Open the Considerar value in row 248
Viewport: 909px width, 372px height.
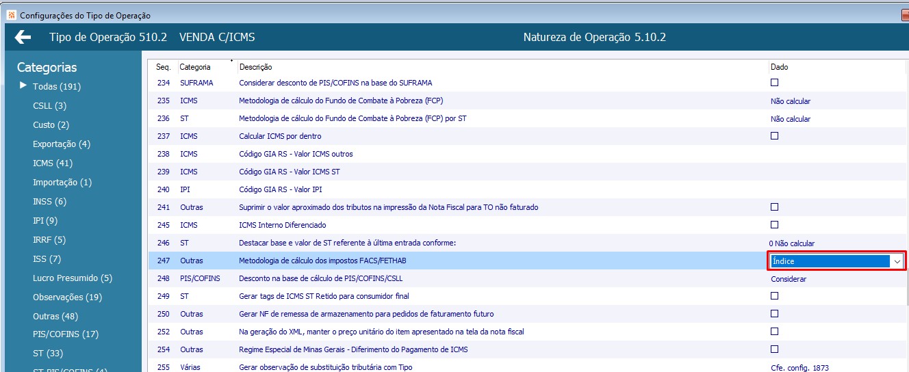coord(789,279)
